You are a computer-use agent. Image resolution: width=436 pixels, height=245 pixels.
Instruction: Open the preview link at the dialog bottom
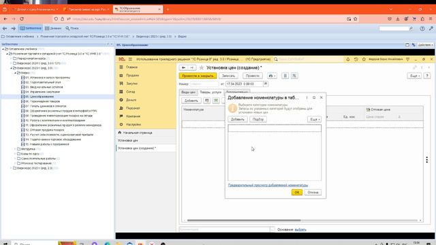pyautogui.click(x=268, y=185)
